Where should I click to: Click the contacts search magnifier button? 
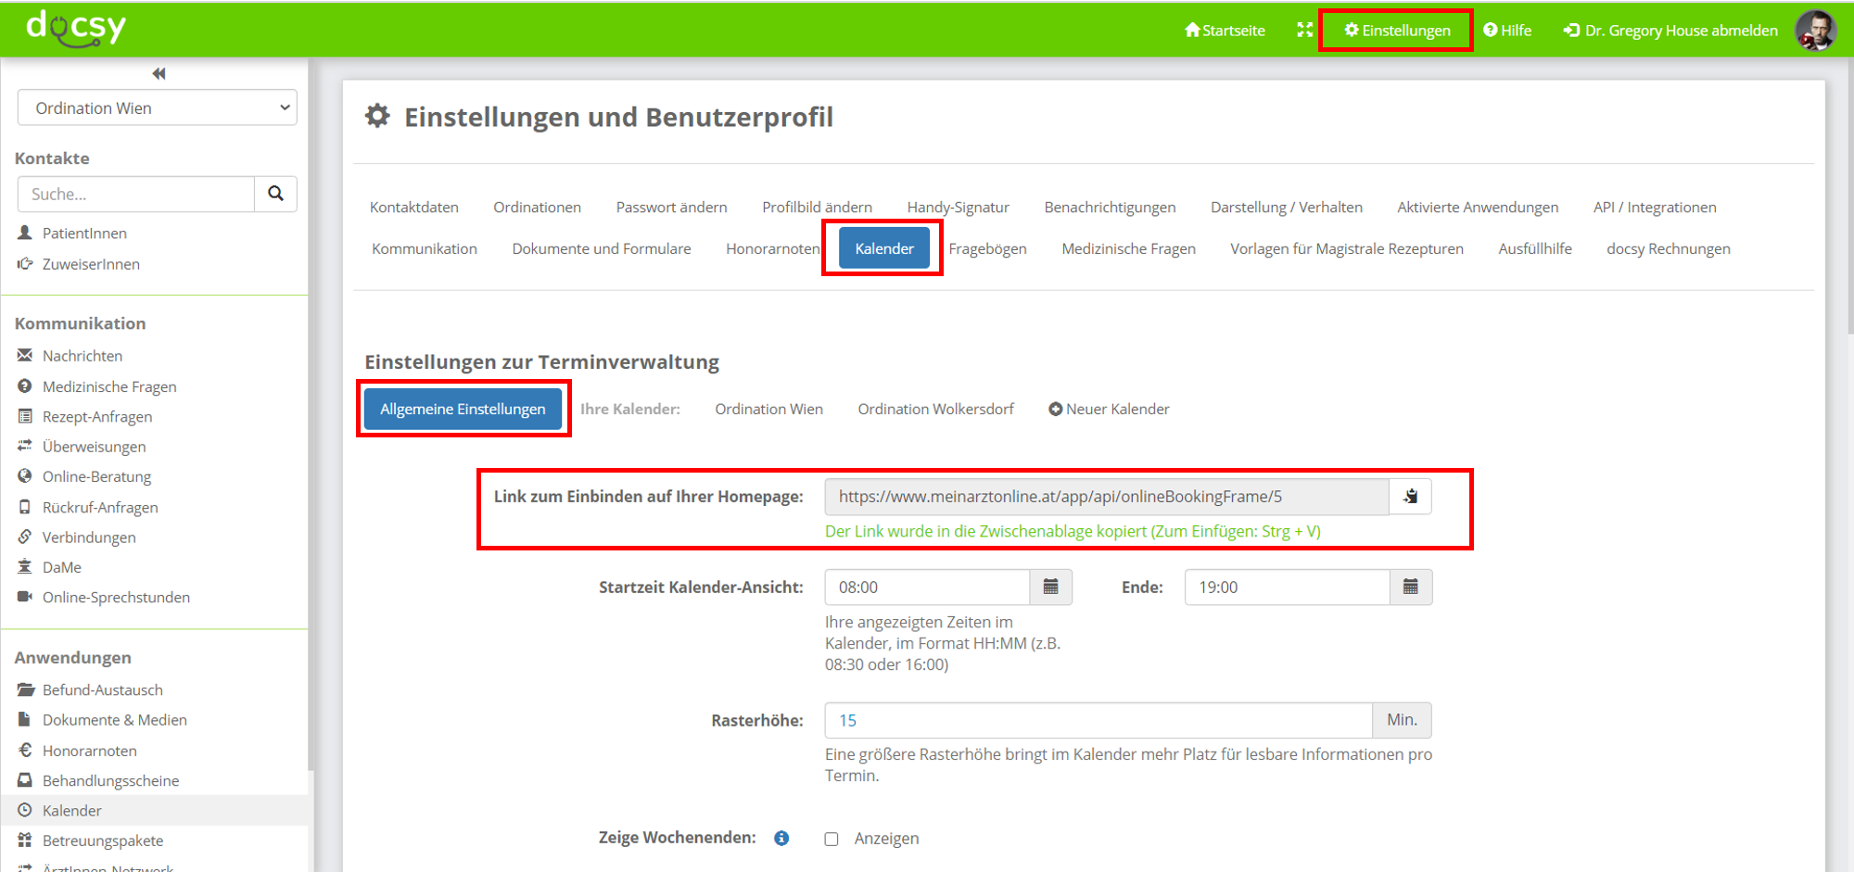(275, 194)
